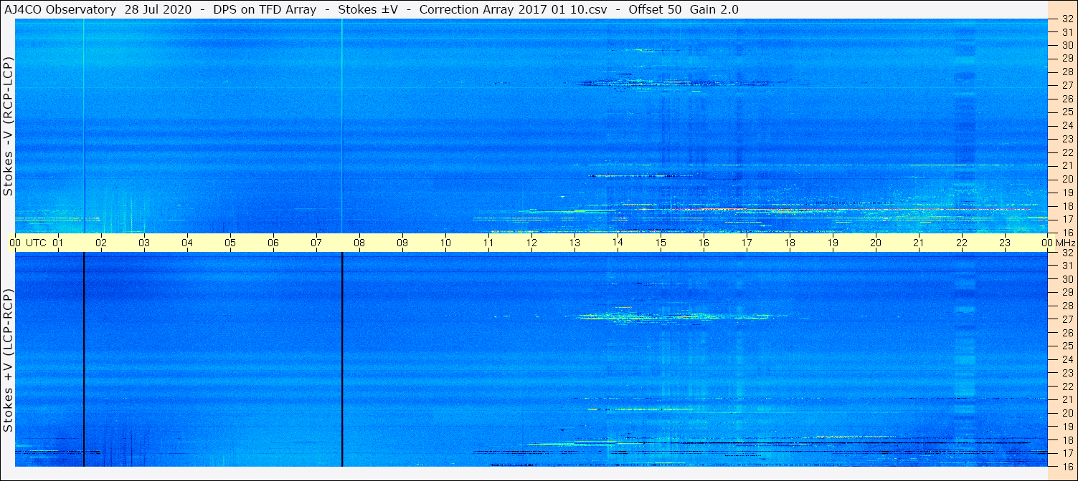Screen dimensions: 1078x481
Task: Click the 20 hour tick on time axis
Action: pos(876,243)
